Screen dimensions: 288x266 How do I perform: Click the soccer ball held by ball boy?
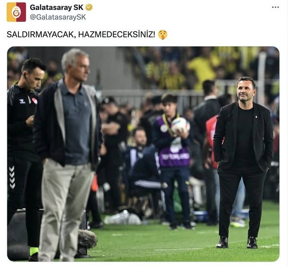point(180,125)
